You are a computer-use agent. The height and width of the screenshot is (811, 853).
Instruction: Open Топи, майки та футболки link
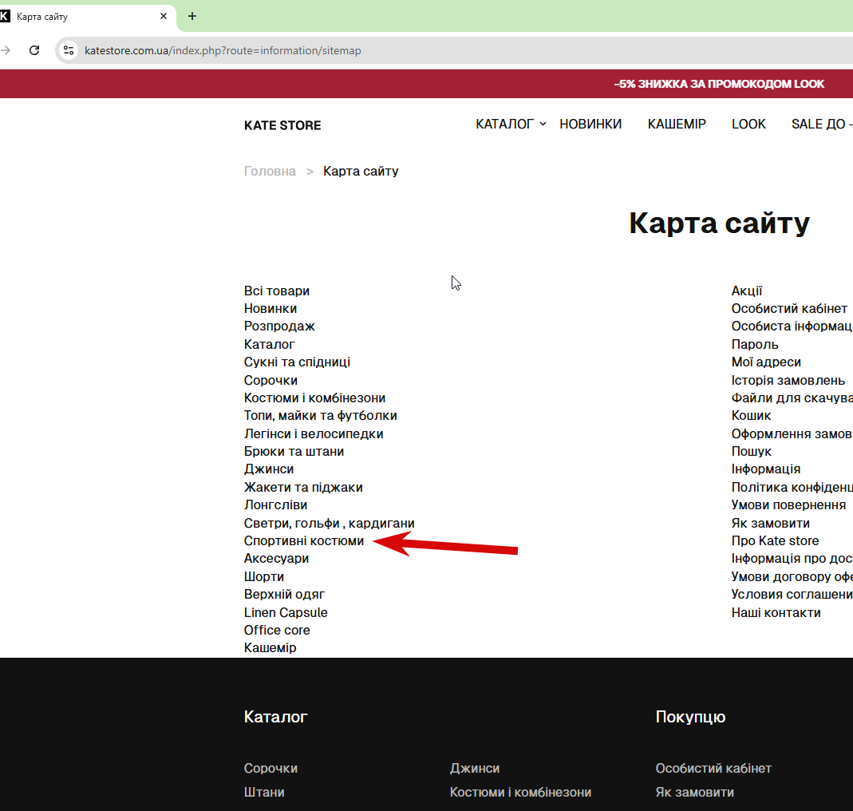pyautogui.click(x=321, y=416)
